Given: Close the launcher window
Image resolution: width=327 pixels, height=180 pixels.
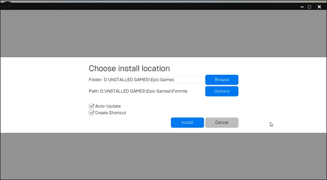Looking at the screenshot, I should tap(319, 7).
